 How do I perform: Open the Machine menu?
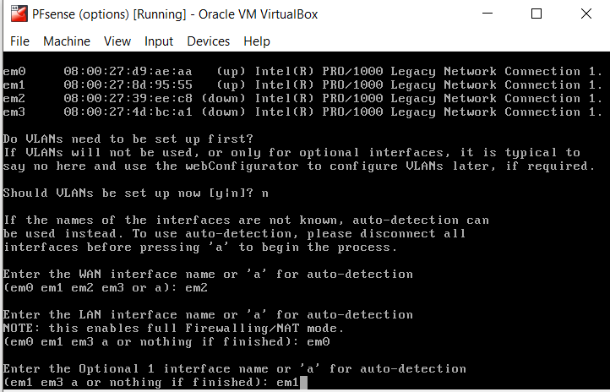(67, 41)
